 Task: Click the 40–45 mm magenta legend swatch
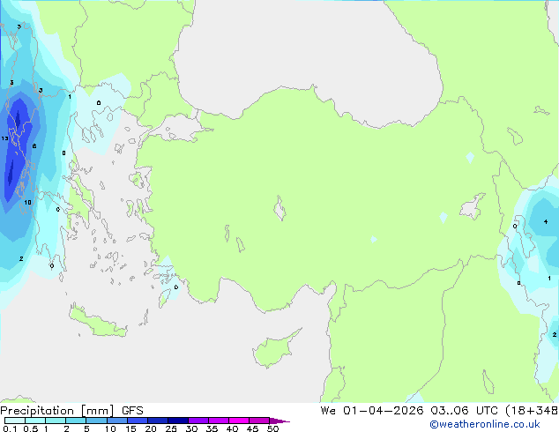click(239, 421)
